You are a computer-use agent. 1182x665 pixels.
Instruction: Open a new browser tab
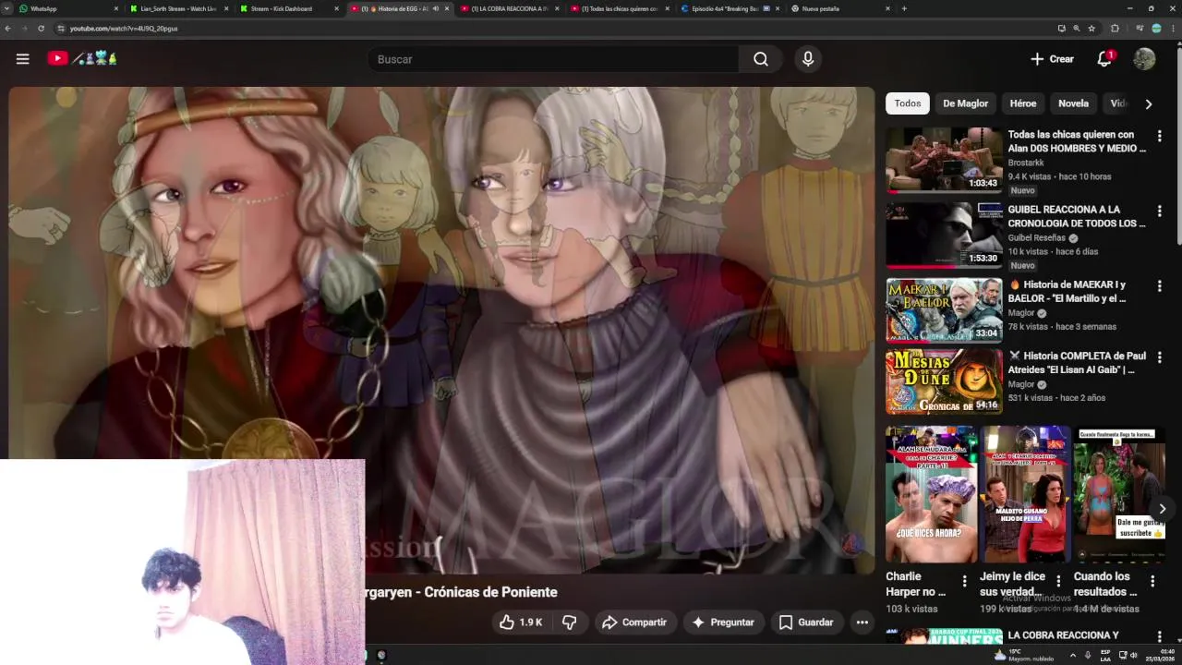(904, 8)
